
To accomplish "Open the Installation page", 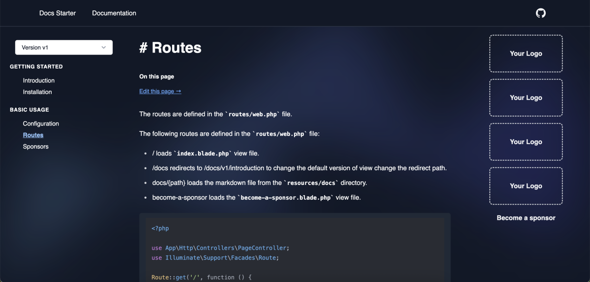I will click(x=37, y=92).
